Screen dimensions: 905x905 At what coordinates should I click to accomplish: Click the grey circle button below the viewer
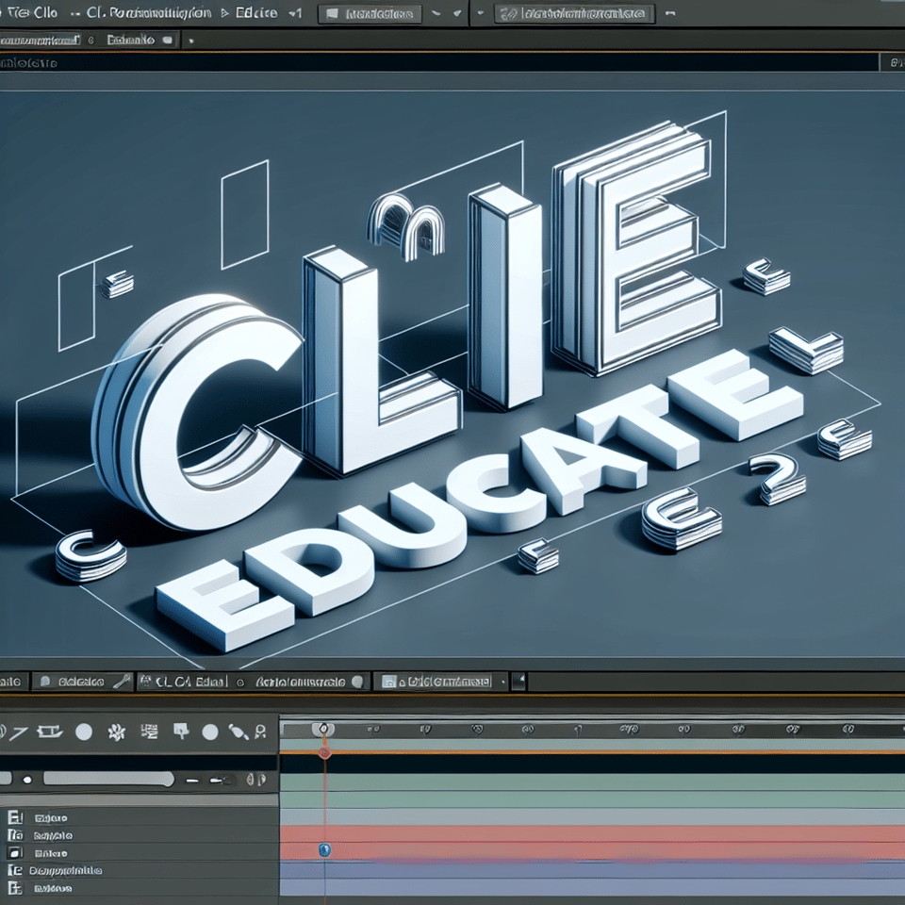click(358, 683)
